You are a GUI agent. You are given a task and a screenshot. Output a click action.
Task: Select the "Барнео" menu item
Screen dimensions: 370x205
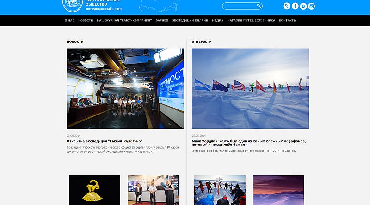tap(162, 21)
